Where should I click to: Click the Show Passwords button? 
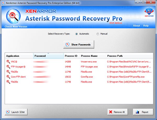coord(79,44)
